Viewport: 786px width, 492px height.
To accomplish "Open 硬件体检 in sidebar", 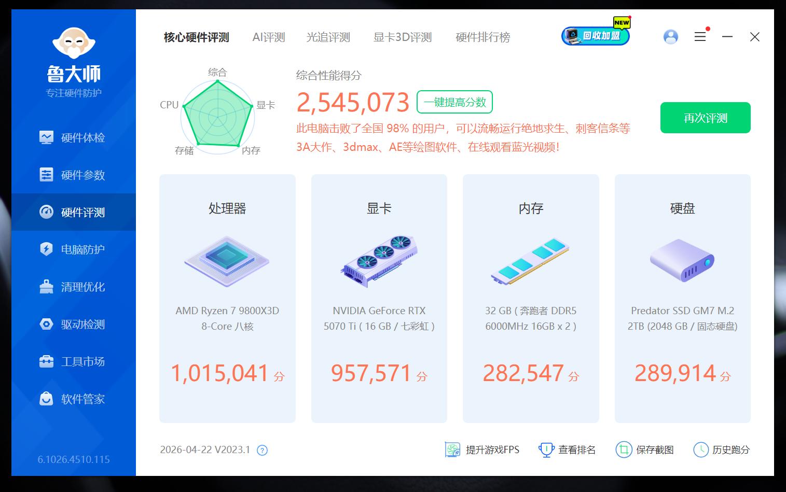I will click(73, 137).
